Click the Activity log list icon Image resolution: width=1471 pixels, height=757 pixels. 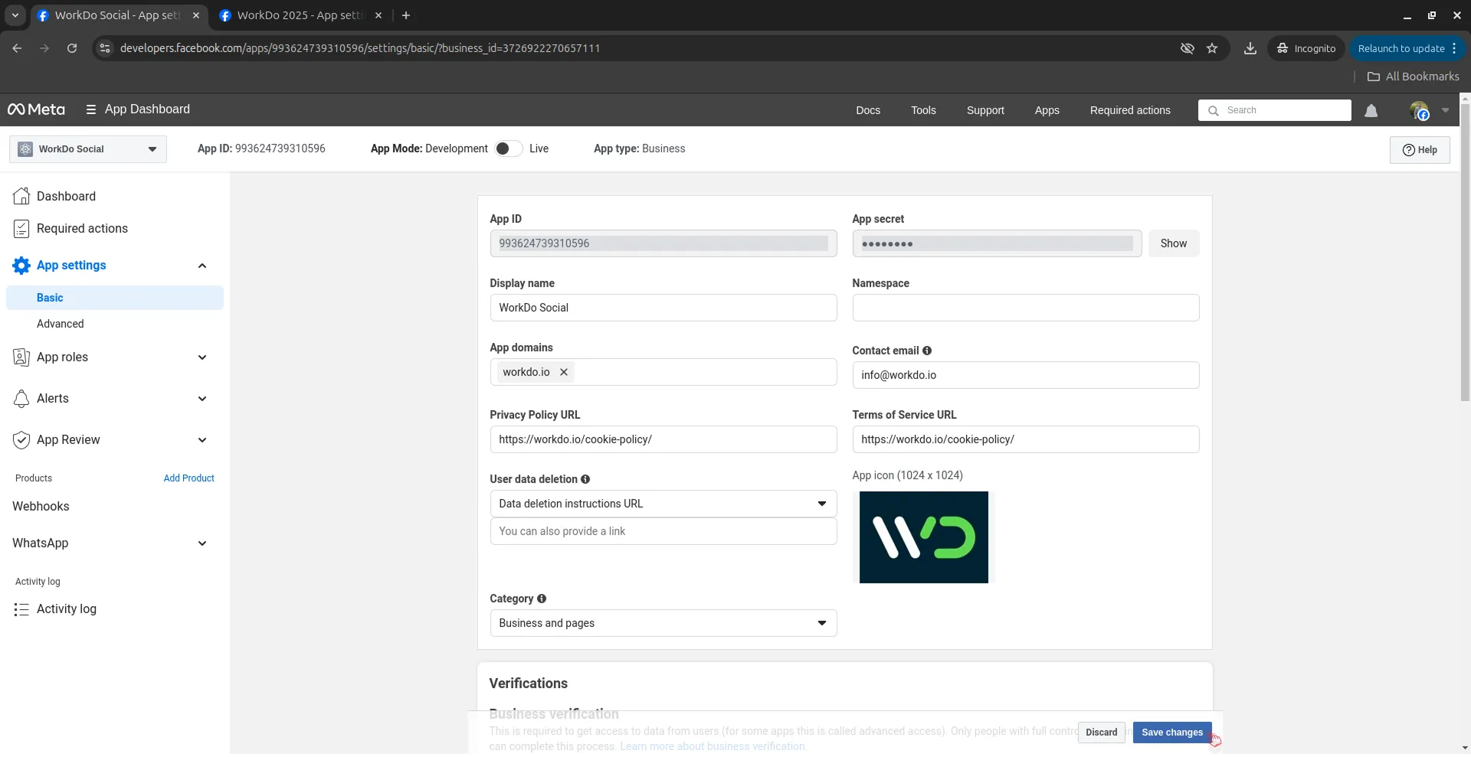(x=21, y=609)
